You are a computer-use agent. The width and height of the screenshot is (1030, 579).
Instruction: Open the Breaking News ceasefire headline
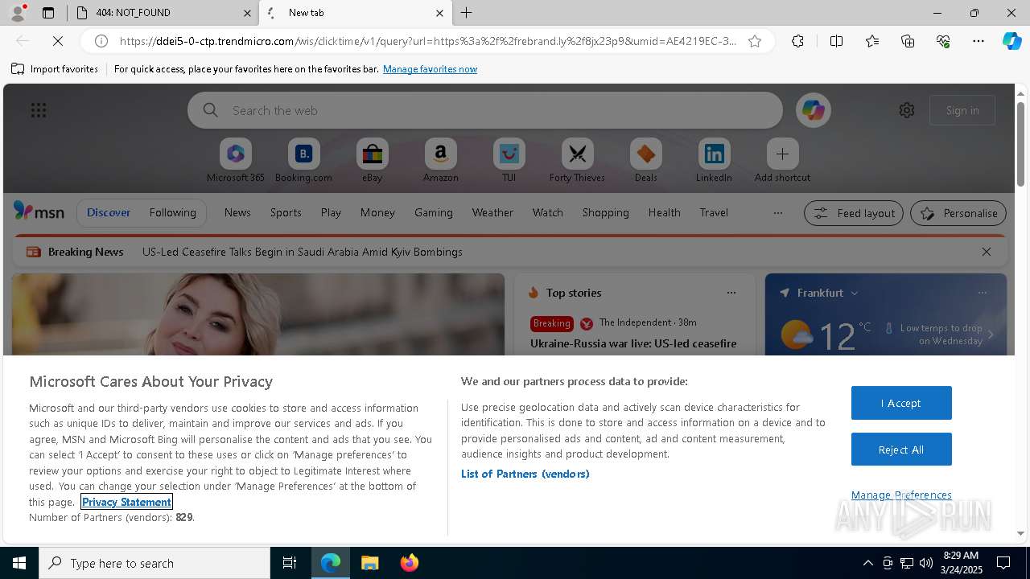pyautogui.click(x=302, y=252)
